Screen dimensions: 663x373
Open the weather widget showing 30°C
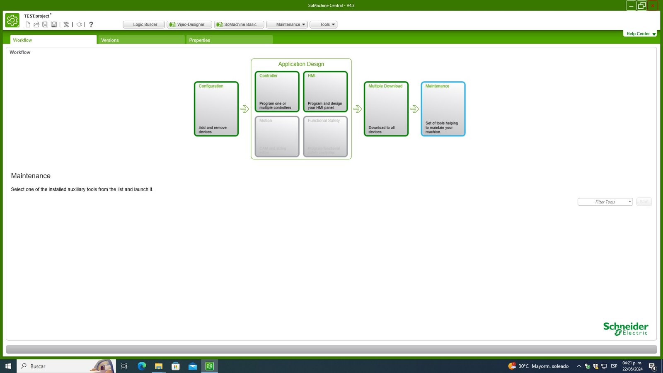[538, 366]
